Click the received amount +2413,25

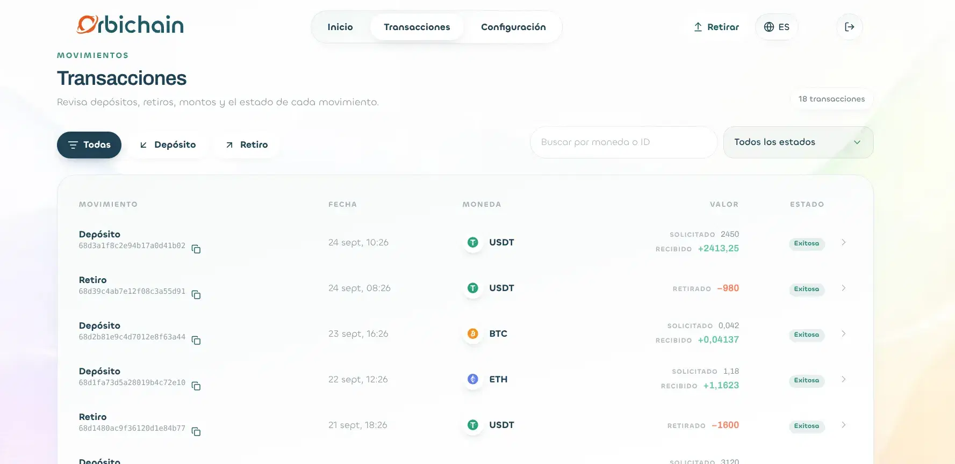tap(718, 249)
